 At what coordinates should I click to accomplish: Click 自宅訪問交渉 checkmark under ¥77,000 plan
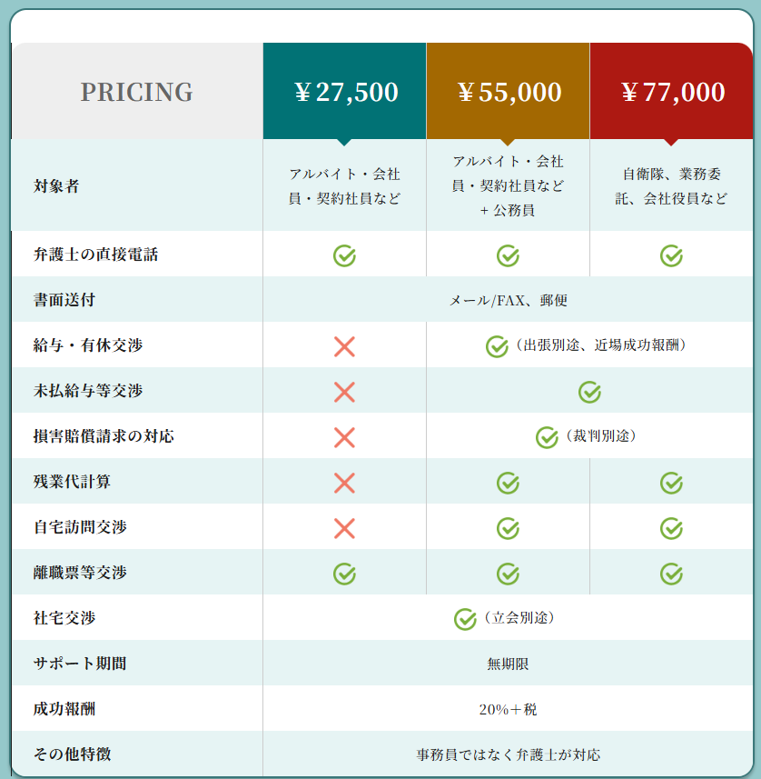[671, 528]
